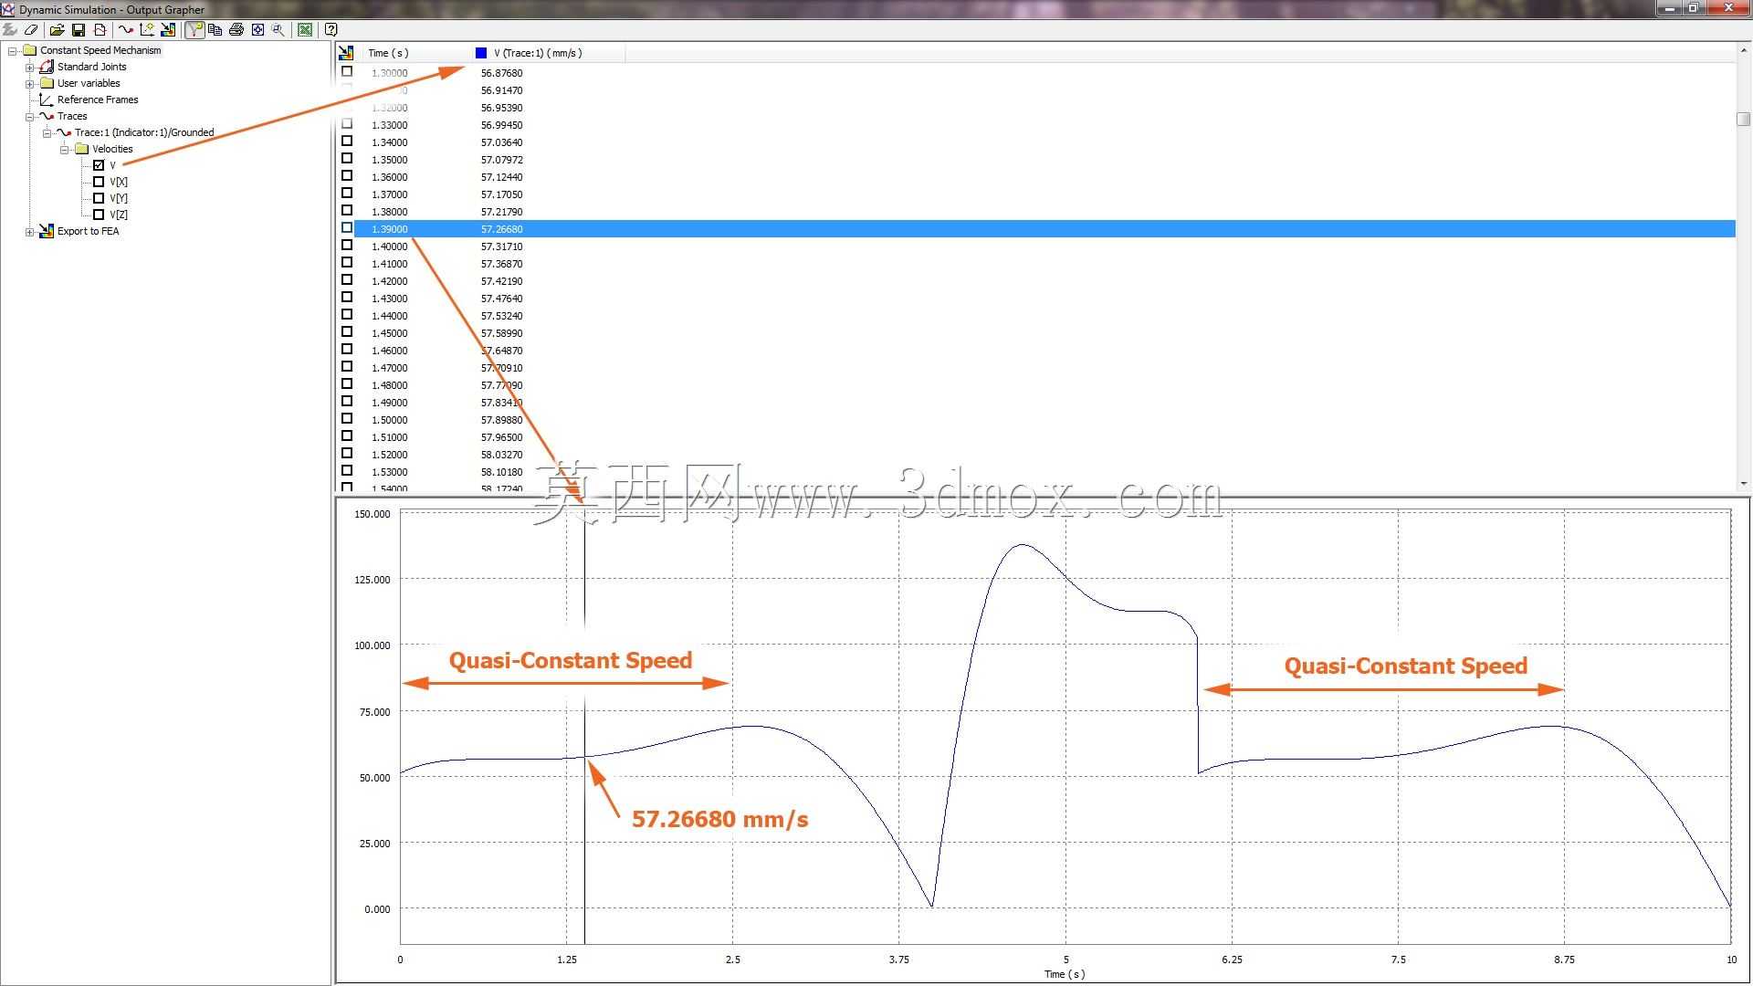Click the value 58.03270 cell
Screen dimensions: 1753x986
pos(501,455)
